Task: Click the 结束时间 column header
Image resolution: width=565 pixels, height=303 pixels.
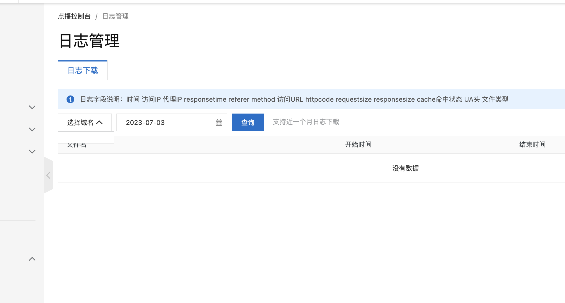Action: [x=532, y=144]
